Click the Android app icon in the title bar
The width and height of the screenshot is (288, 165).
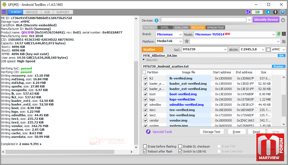pos(4,4)
